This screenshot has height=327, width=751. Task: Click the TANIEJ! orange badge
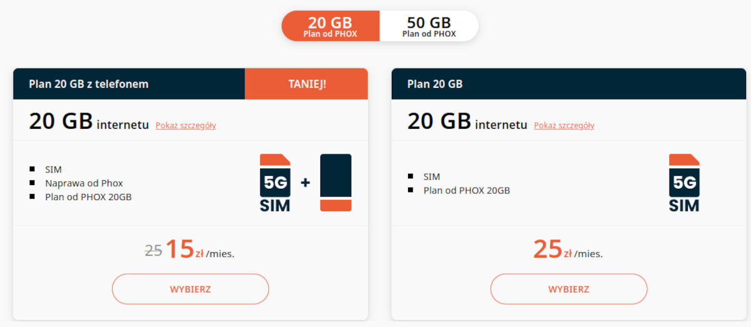point(306,84)
